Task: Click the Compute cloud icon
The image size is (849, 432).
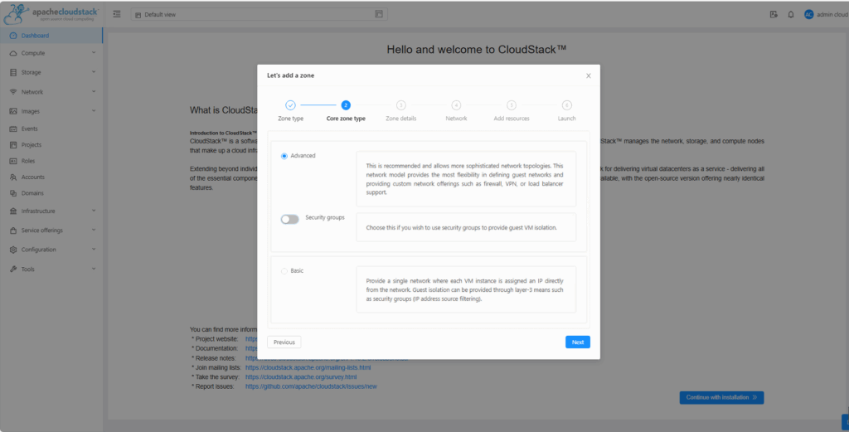Action: tap(13, 53)
